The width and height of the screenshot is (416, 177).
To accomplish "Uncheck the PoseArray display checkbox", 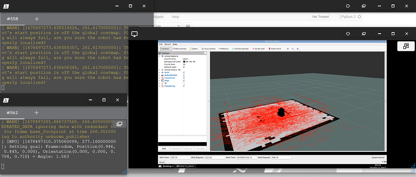I will (184, 86).
